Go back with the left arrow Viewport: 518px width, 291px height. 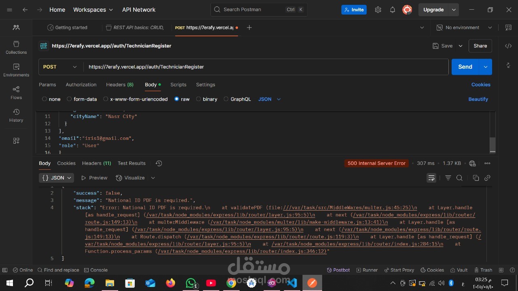(25, 10)
